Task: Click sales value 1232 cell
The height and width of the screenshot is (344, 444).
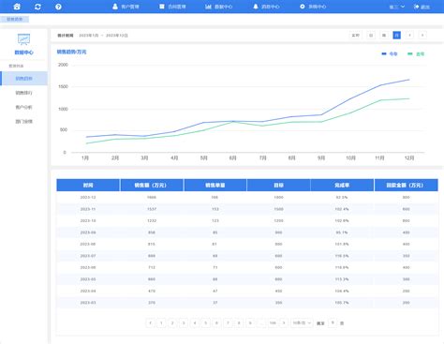Action: [x=152, y=220]
